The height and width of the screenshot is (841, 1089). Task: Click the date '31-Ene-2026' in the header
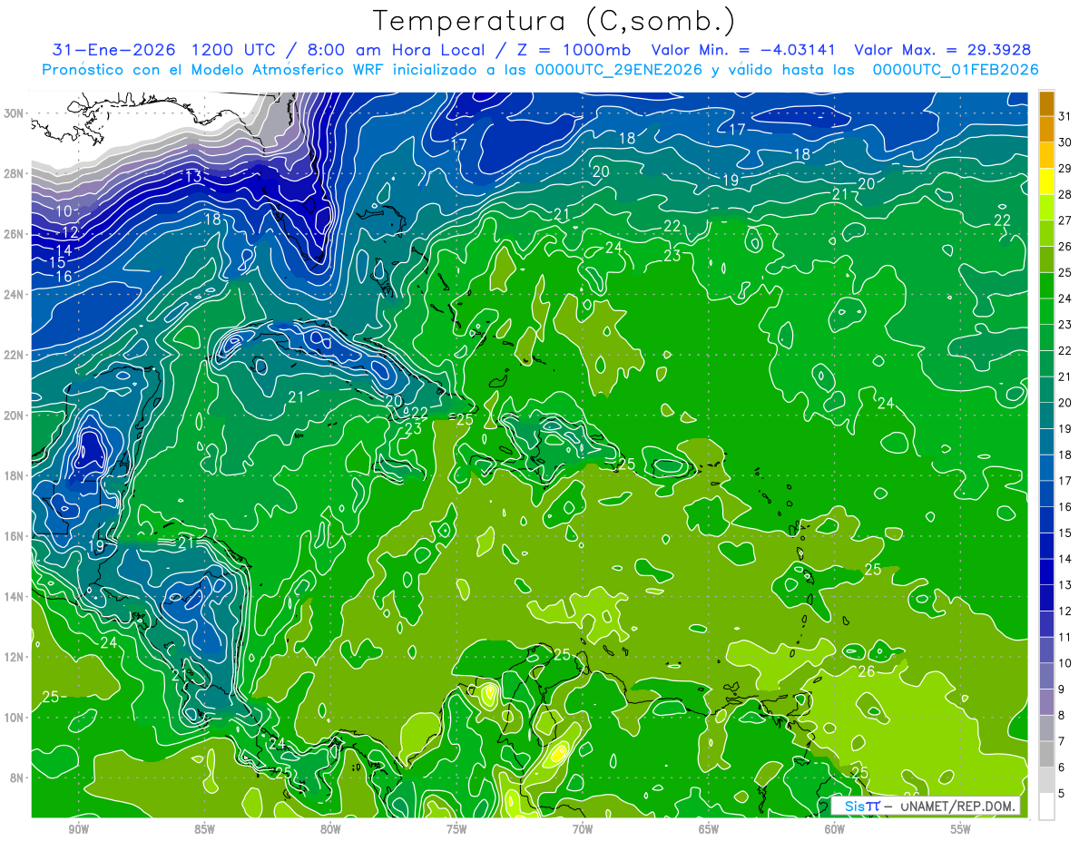click(114, 50)
